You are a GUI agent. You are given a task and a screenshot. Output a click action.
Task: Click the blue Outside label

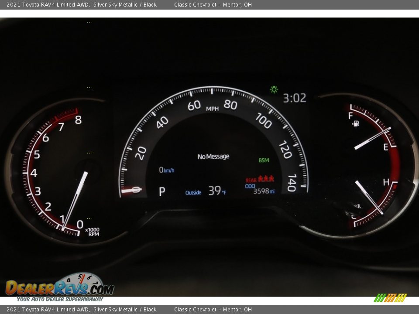point(193,192)
